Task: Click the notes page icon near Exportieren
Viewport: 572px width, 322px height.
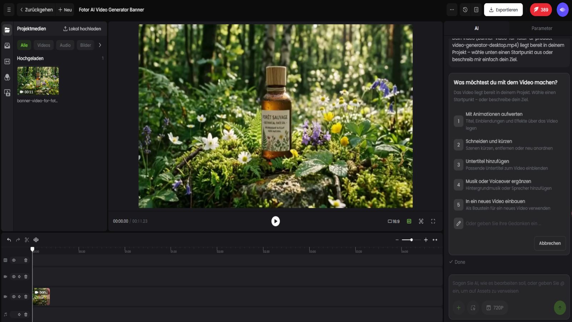Action: [476, 10]
